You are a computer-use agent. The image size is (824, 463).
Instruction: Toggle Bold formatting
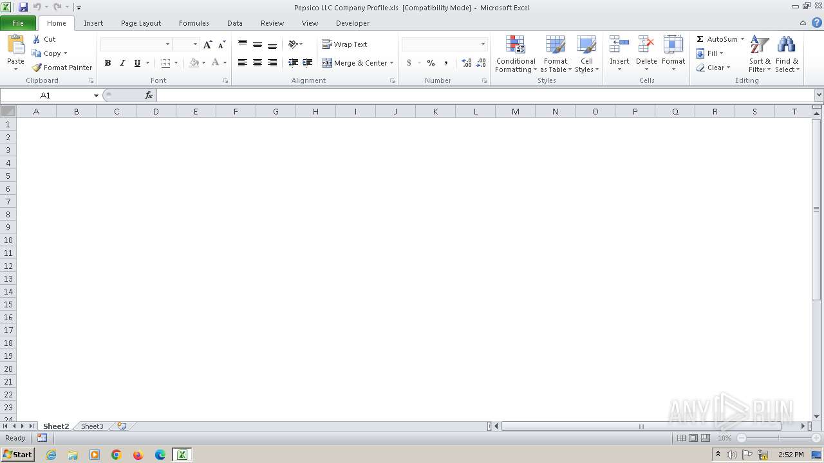click(108, 63)
